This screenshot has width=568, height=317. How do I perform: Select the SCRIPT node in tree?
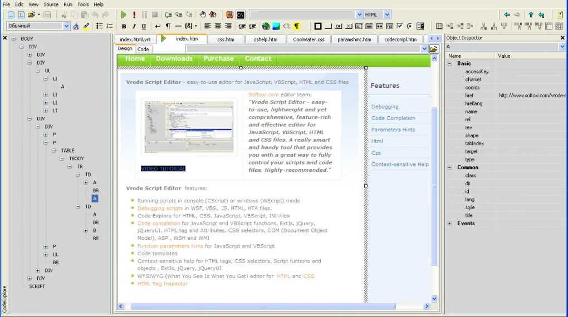point(37,286)
